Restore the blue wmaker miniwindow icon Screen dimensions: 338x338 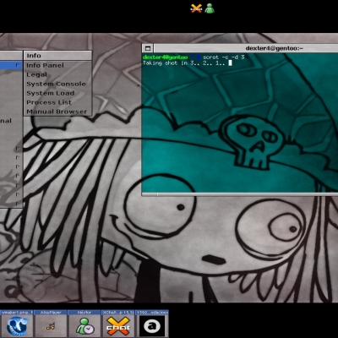coord(17,324)
